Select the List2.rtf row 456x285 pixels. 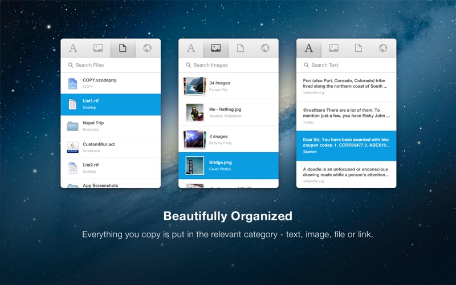(111, 168)
